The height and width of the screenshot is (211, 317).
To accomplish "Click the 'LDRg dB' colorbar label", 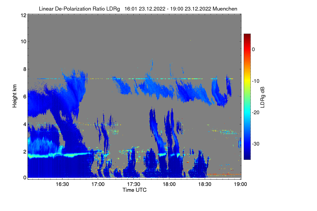I will coord(262,98).
